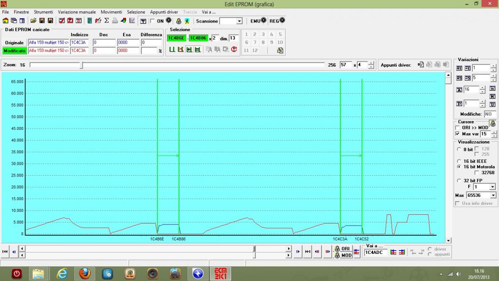Expand the Max 65536 dropdown
Viewport: 499px width, 281px height.
tap(493, 195)
